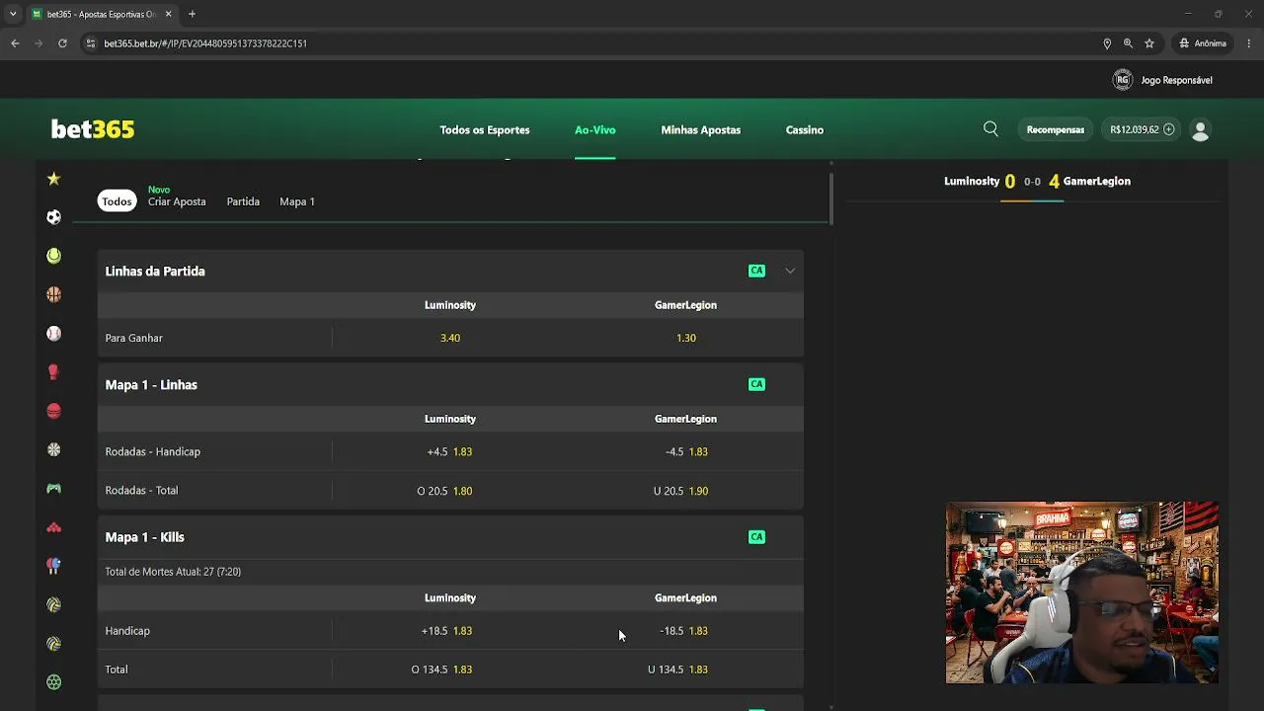Select the tennis ball sport icon
The width and height of the screenshot is (1264, 711).
[x=53, y=256]
